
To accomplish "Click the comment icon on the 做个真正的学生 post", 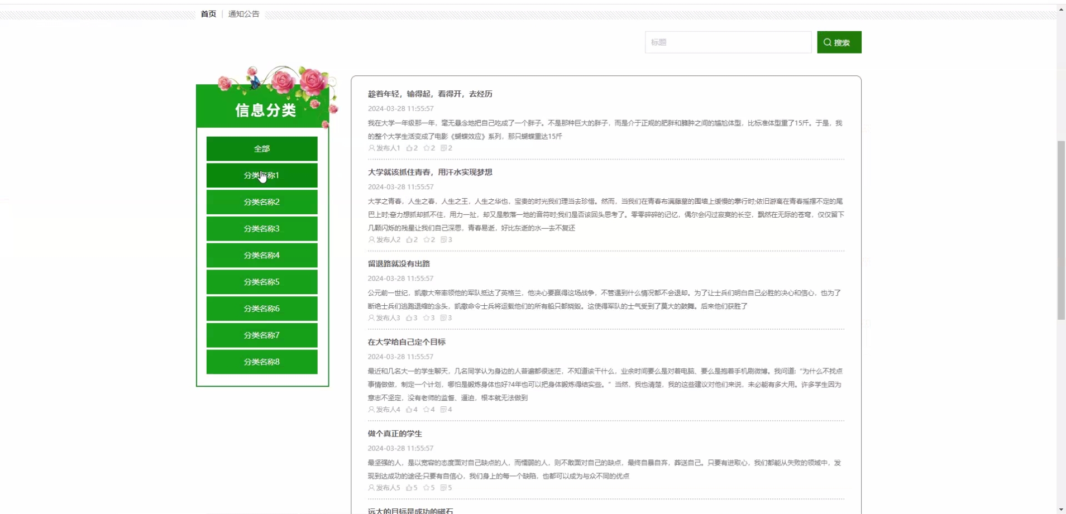I will coord(443,487).
